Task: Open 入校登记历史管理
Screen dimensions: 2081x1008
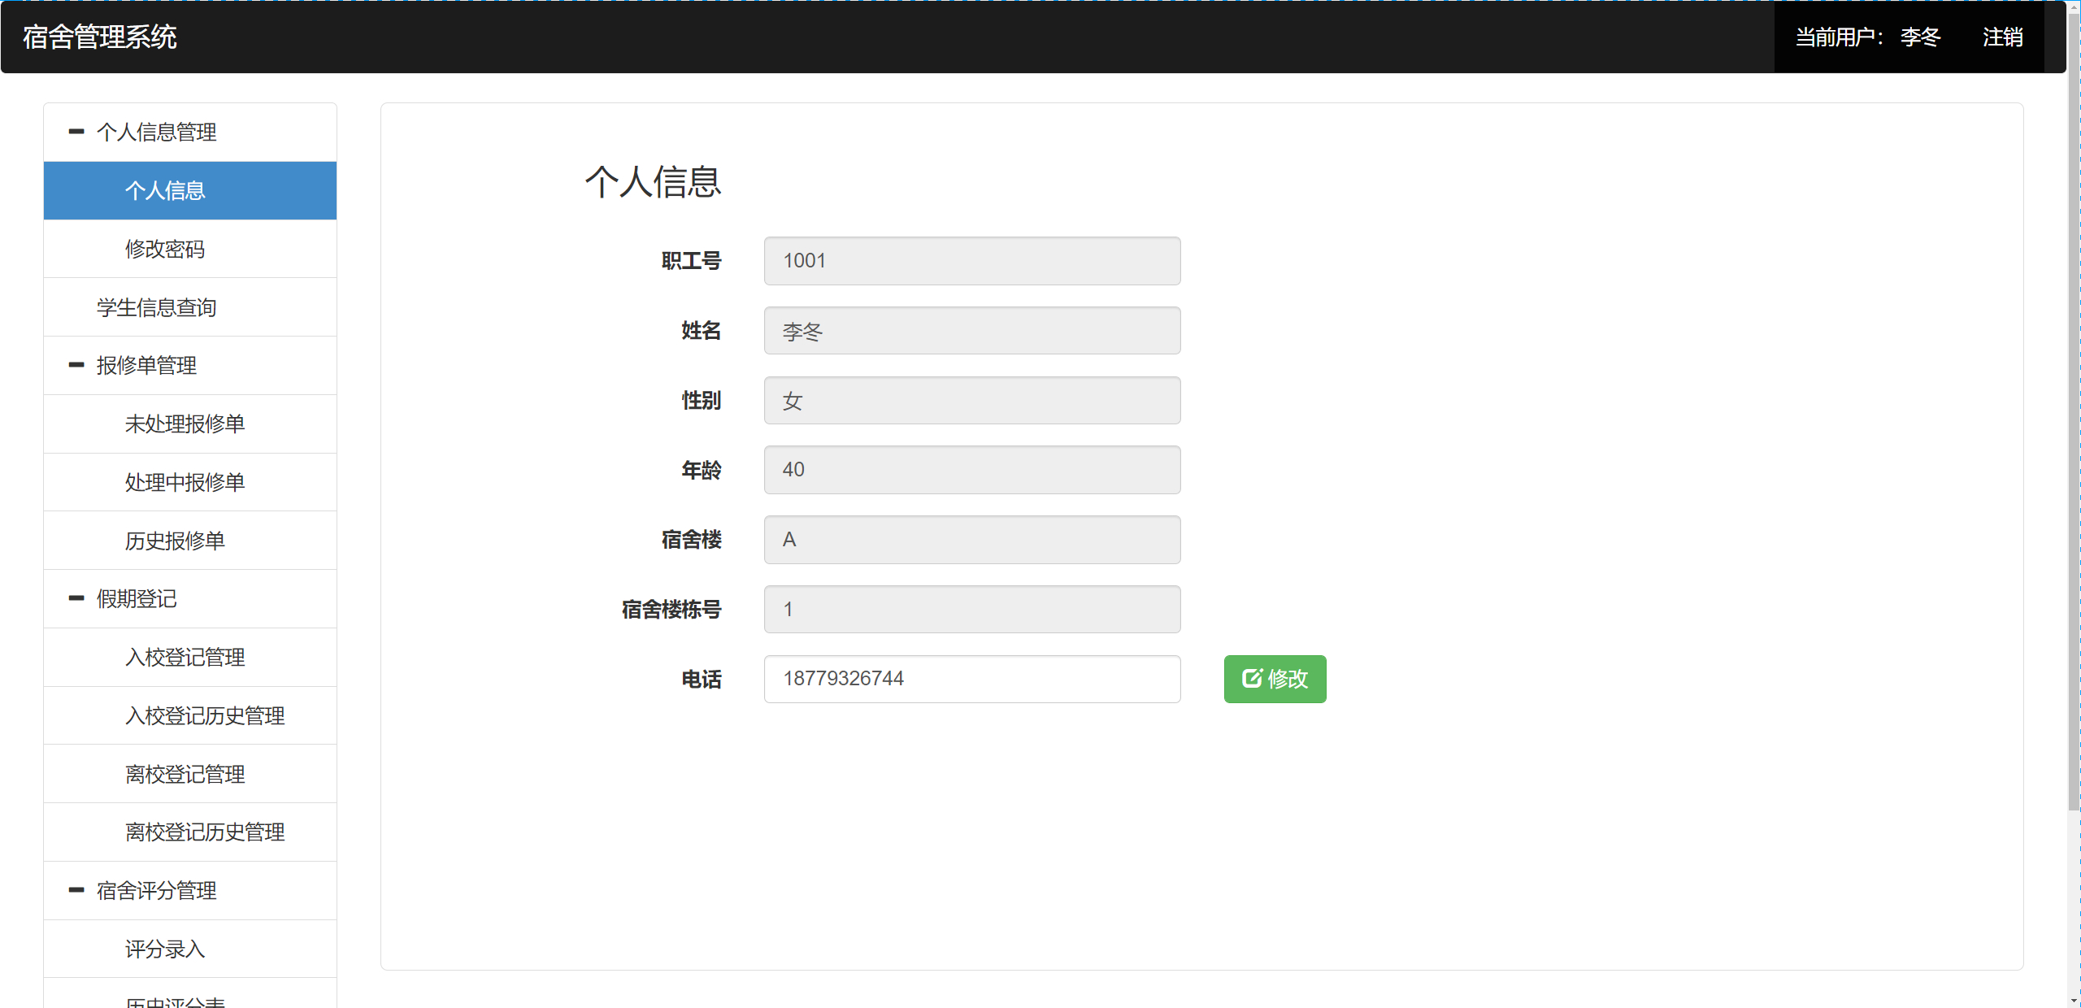Action: [x=205, y=715]
